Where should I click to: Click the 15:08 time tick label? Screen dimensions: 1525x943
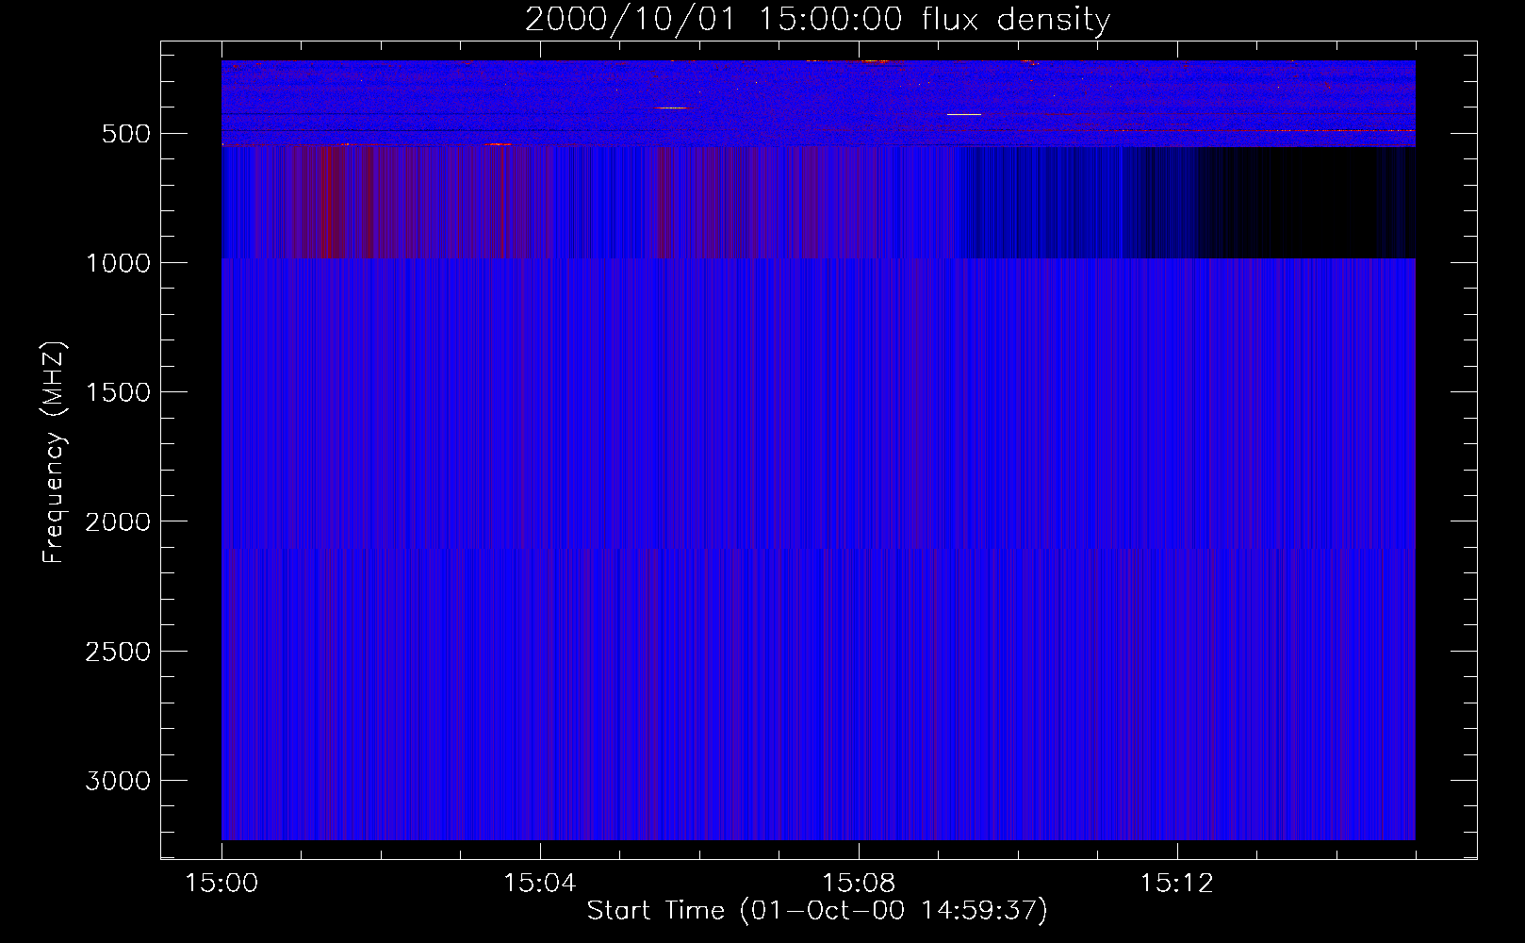[x=859, y=884]
